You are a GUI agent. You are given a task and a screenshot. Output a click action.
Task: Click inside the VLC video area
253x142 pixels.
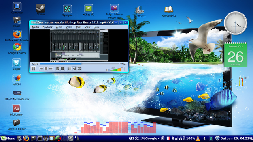79,46
